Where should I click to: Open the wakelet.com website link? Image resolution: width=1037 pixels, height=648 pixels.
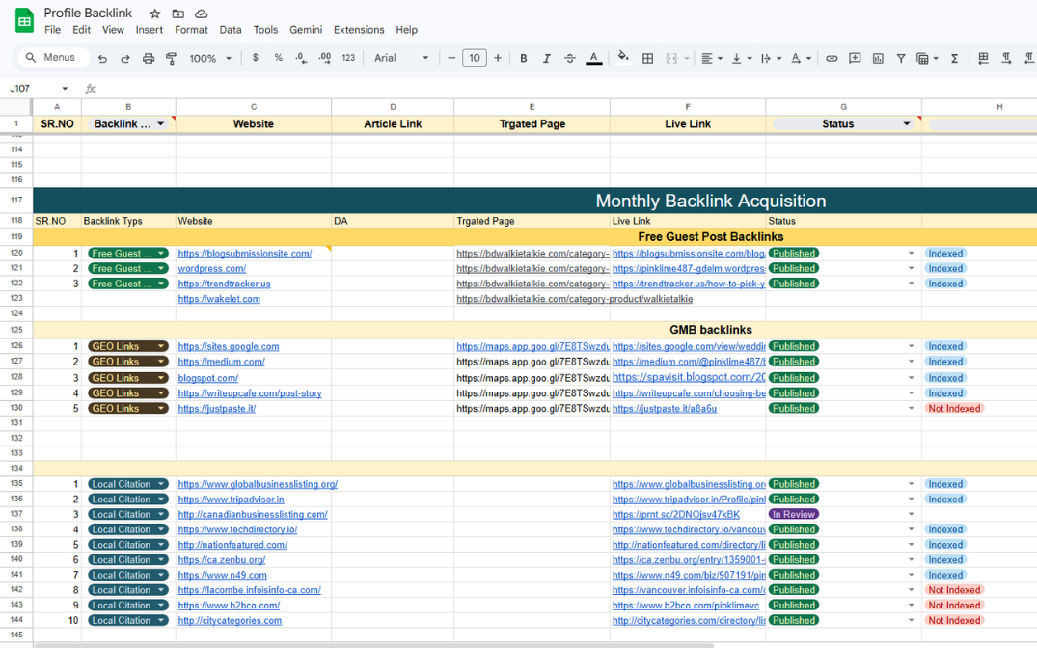[x=219, y=299]
